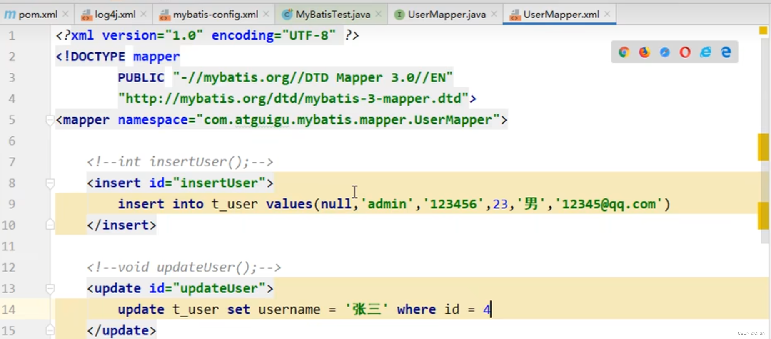Screen dimensions: 771x339
Task: Close the log4j.xml tab
Action: click(144, 14)
